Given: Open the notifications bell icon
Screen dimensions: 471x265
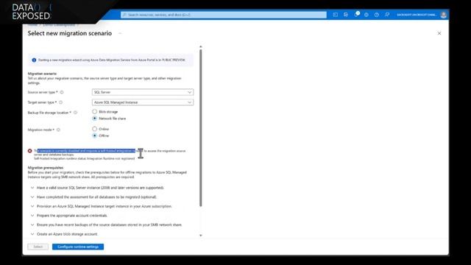Looking at the screenshot, I should (x=356, y=15).
